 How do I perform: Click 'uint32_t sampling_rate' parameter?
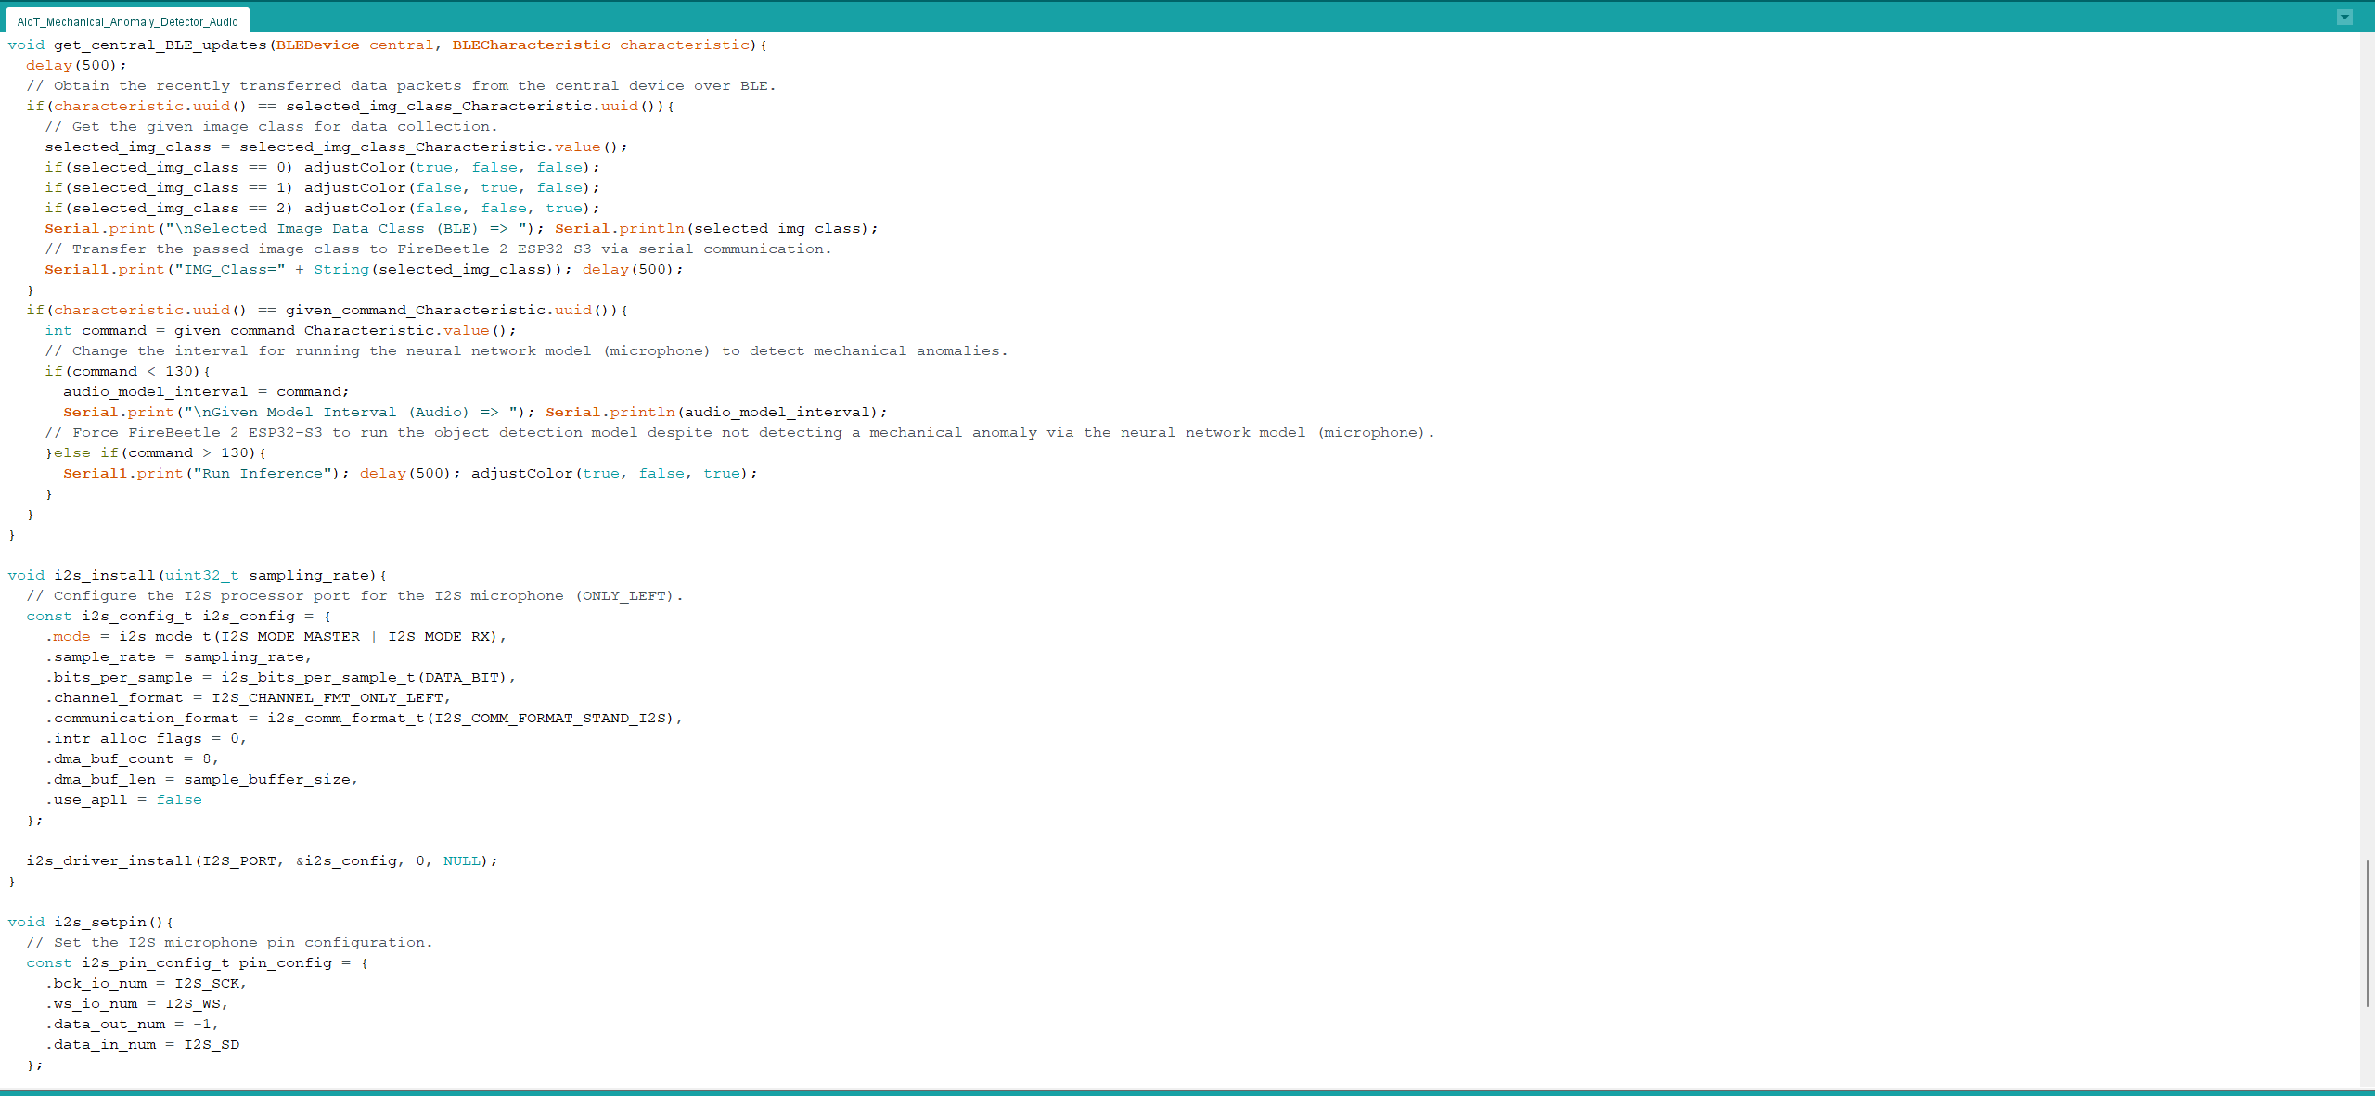tap(269, 575)
